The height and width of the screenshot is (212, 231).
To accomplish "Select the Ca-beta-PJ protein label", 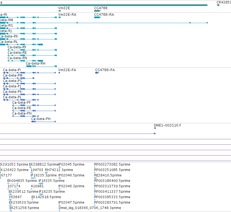I will 12,86.
